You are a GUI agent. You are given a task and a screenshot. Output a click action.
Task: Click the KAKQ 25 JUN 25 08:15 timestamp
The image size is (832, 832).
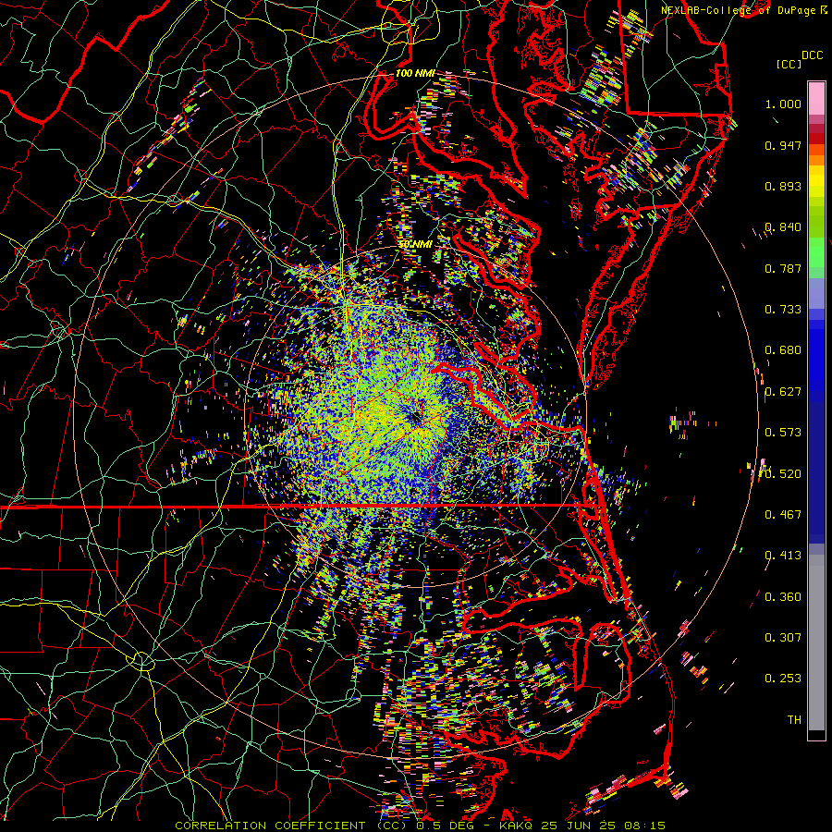[x=582, y=826]
